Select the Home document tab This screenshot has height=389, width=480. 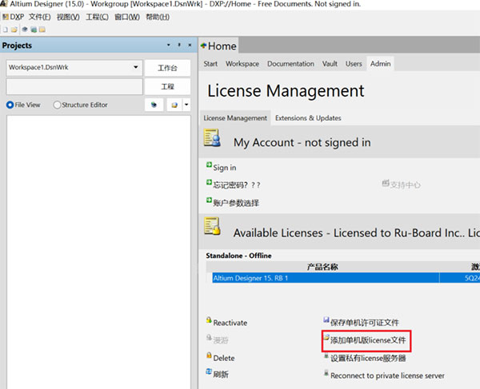218,46
